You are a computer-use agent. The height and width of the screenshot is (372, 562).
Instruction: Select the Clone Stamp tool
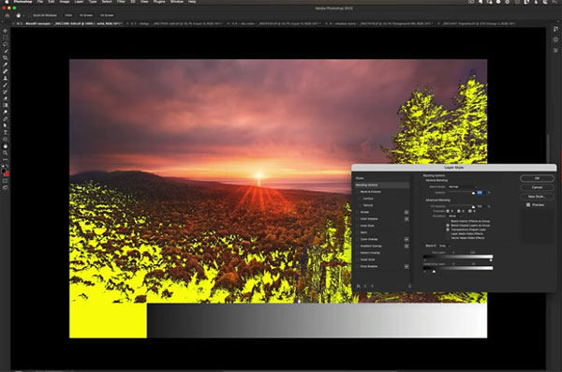pyautogui.click(x=5, y=79)
